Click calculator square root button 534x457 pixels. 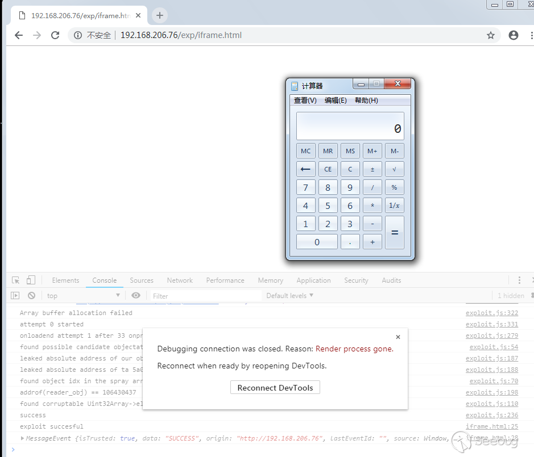pos(394,169)
